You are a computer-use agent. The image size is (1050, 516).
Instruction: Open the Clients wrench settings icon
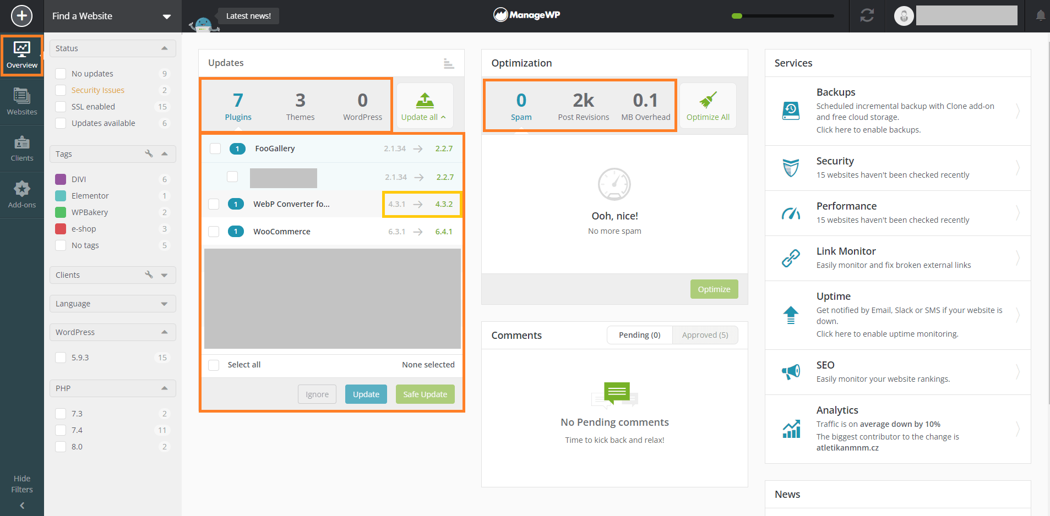pyautogui.click(x=149, y=275)
